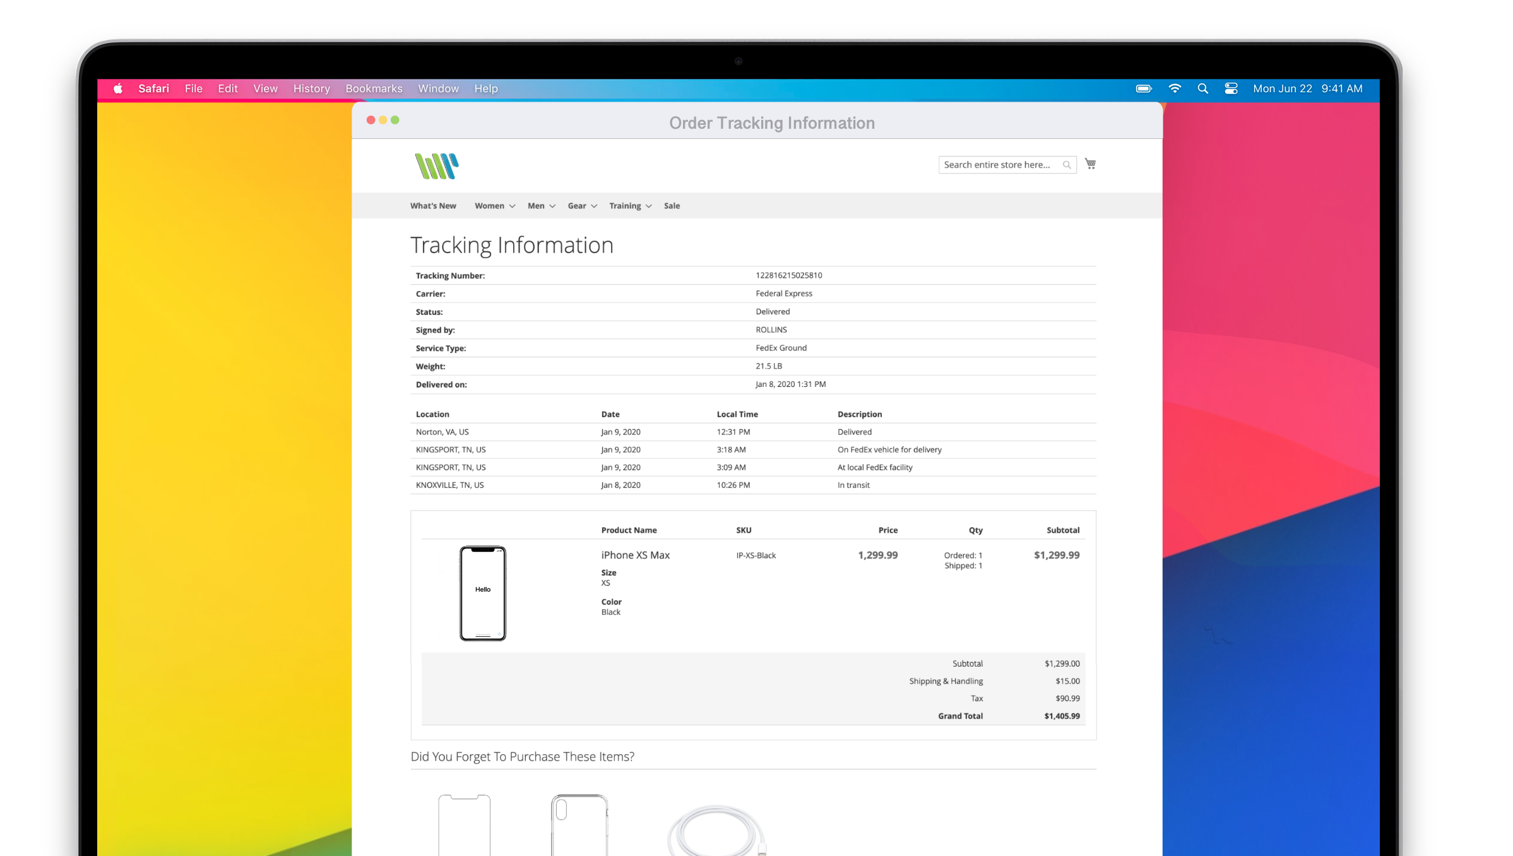Open the Gear category
The image size is (1513, 856).
coord(577,206)
